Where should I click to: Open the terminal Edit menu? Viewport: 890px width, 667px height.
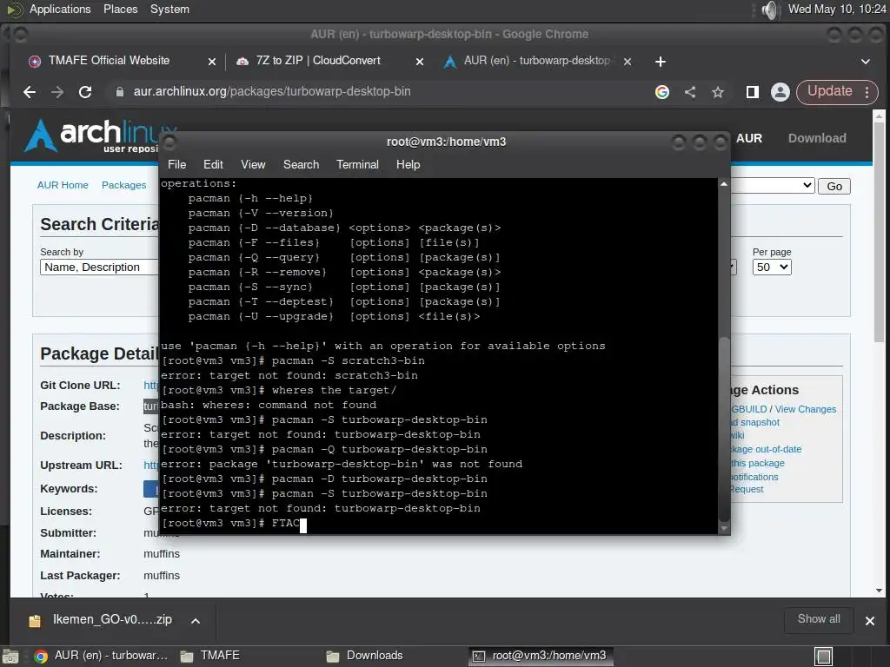213,164
